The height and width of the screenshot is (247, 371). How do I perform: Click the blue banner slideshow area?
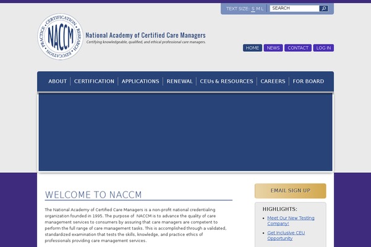pyautogui.click(x=185, y=132)
